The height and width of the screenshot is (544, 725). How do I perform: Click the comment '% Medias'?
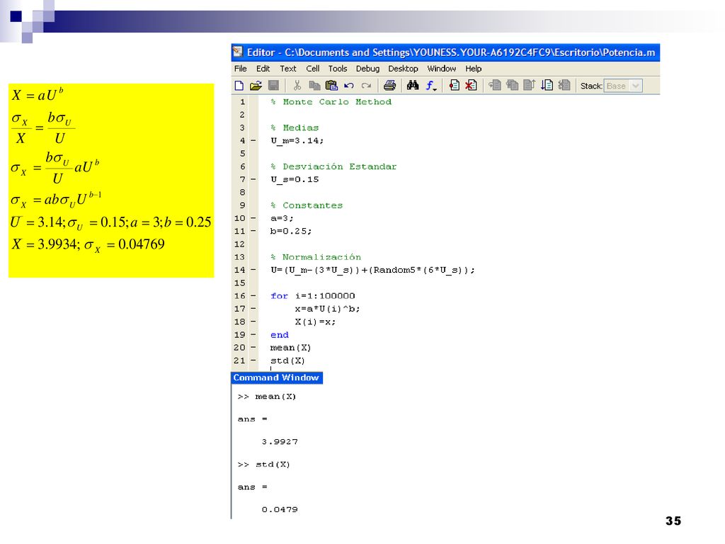(x=295, y=127)
